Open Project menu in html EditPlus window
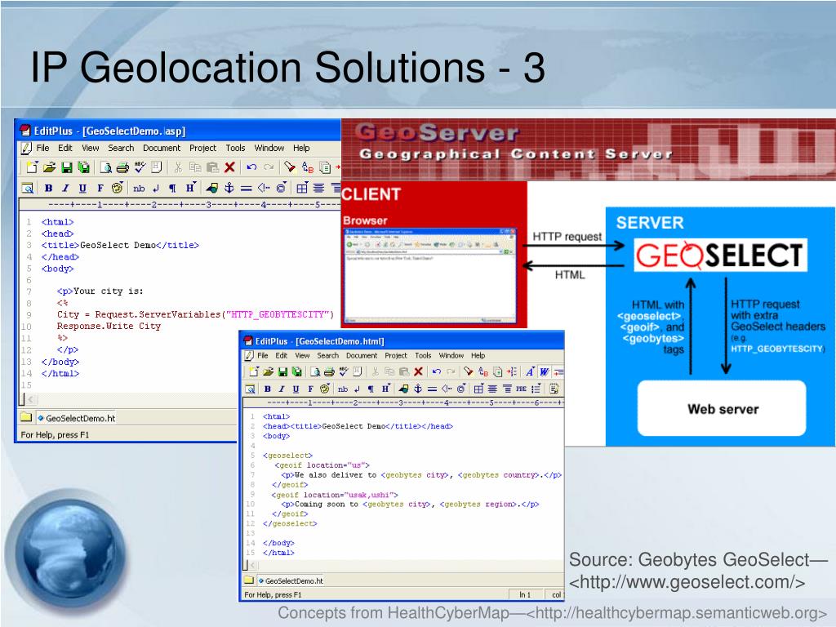The width and height of the screenshot is (836, 627). click(396, 355)
